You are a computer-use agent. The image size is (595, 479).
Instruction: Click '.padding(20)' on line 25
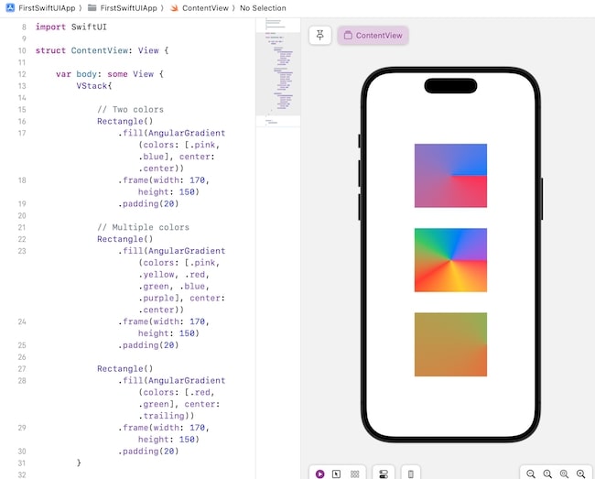tap(148, 345)
